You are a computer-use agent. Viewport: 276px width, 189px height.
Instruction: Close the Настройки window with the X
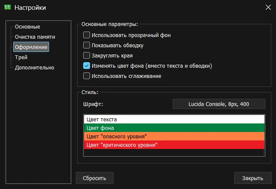pos(268,7)
